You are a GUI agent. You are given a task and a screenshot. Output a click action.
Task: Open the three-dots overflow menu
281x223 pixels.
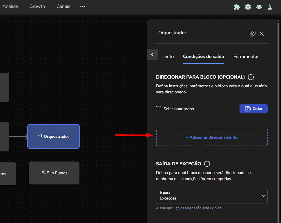click(82, 6)
